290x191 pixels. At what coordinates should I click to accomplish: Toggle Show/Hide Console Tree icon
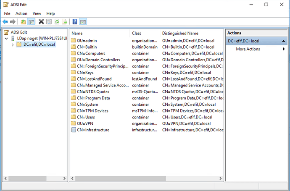31,22
